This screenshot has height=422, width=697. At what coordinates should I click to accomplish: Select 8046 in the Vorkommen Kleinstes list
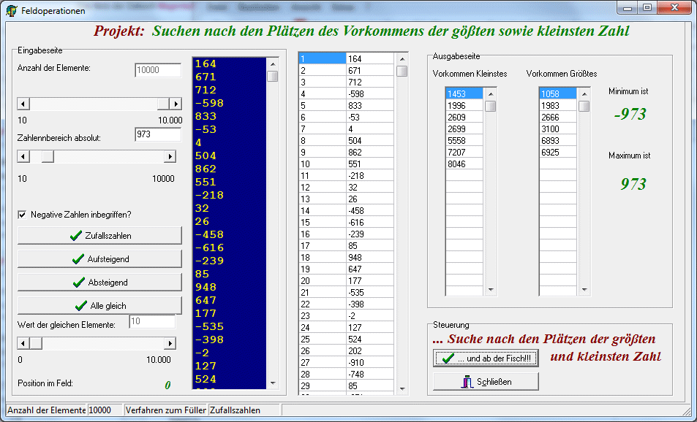tap(464, 164)
